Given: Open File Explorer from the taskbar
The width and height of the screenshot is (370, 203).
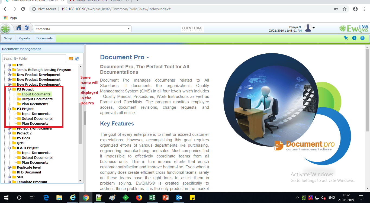Looking at the screenshot, I should 59,198.
